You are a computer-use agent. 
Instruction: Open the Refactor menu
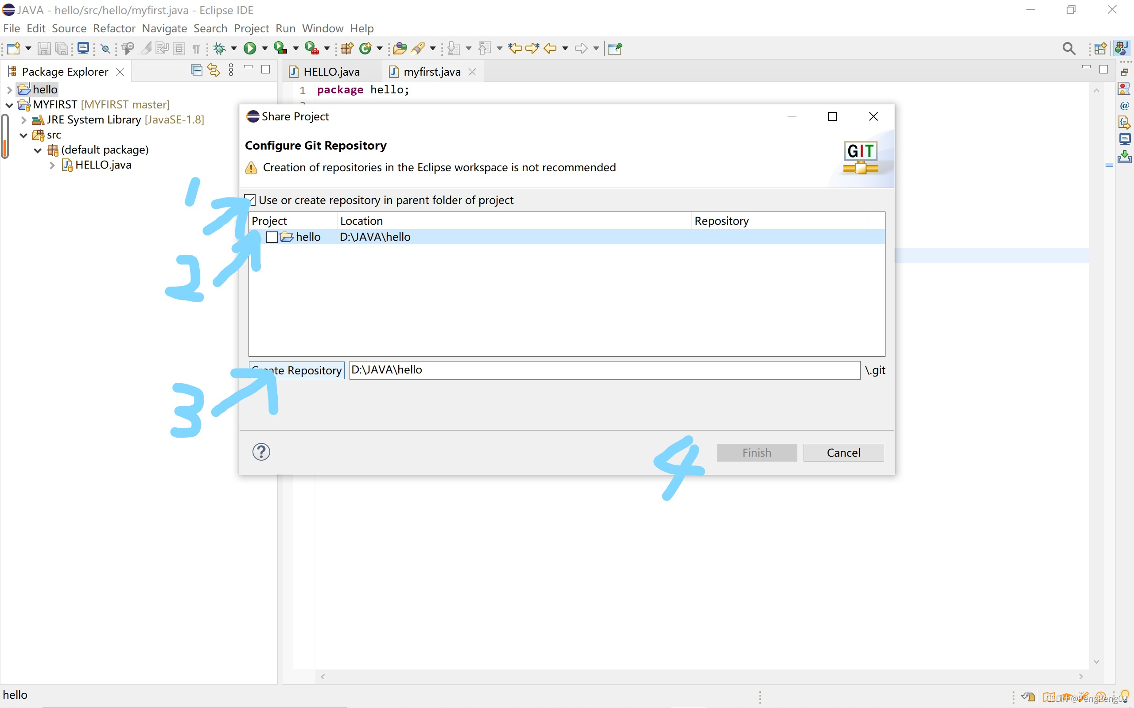tap(114, 29)
